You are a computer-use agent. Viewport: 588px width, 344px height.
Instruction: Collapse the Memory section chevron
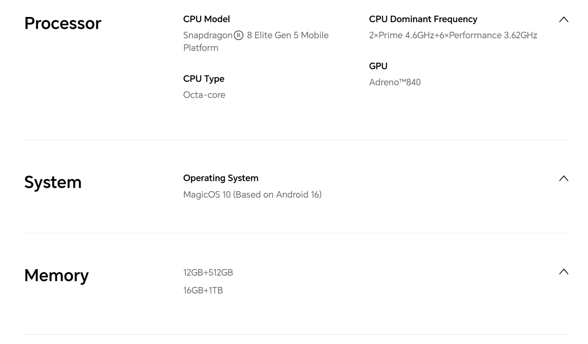pos(564,272)
